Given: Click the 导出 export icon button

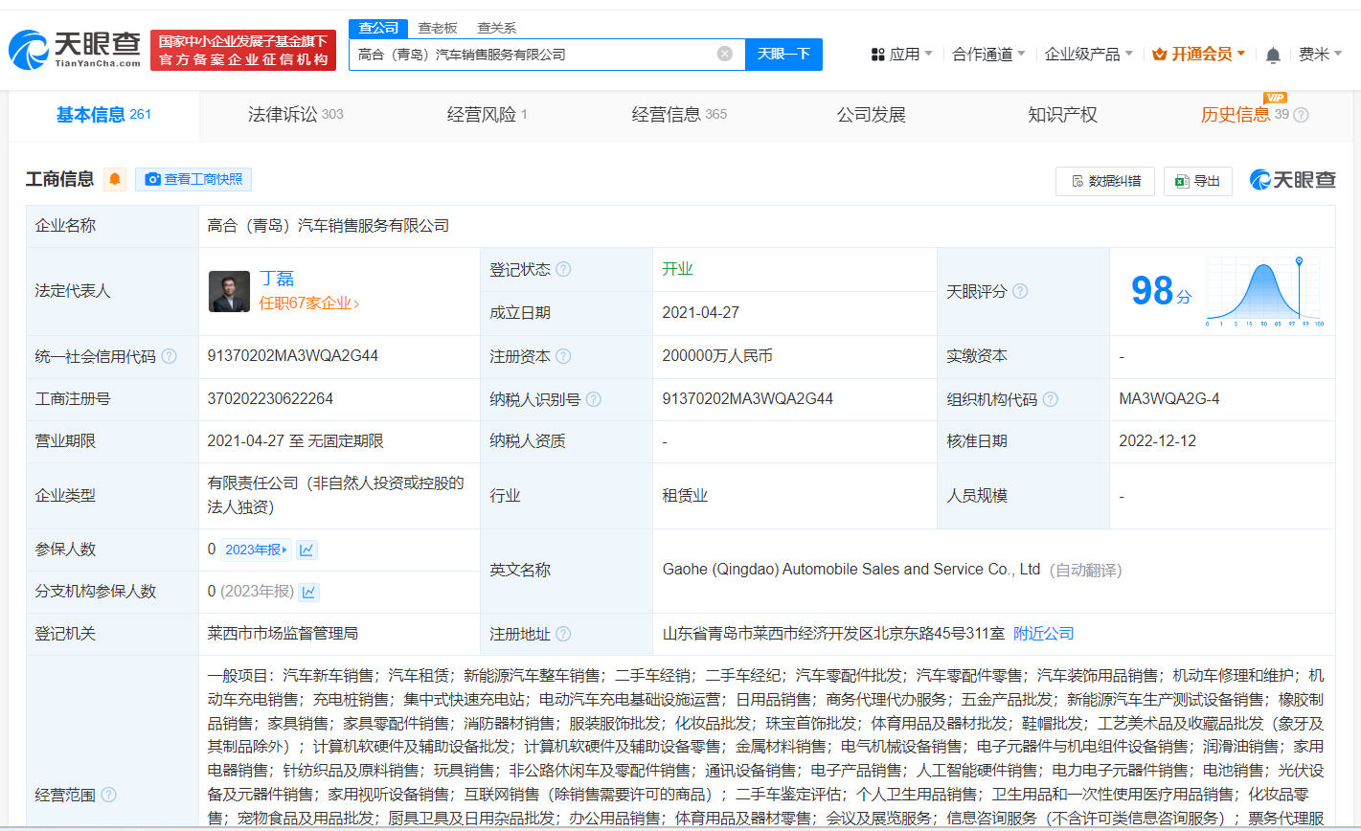Looking at the screenshot, I should 1180,181.
